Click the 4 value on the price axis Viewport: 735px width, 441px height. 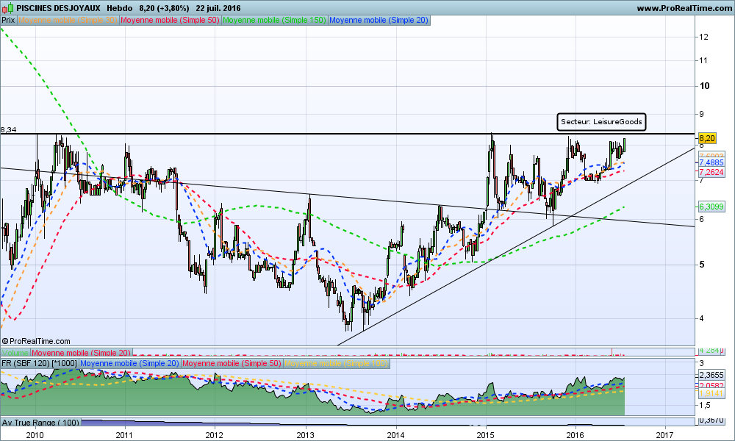coord(701,319)
